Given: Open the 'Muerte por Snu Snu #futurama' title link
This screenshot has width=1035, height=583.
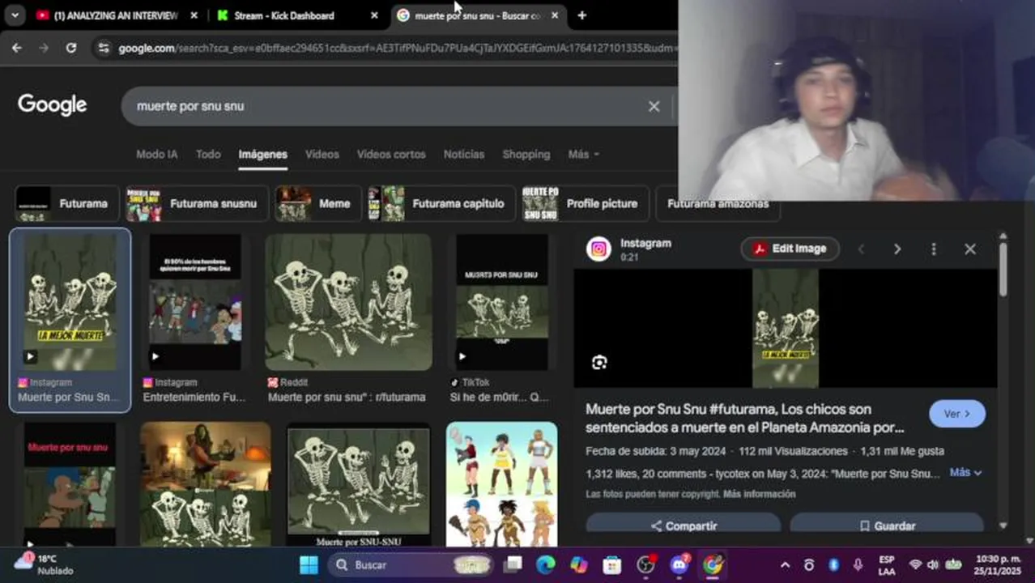Looking at the screenshot, I should (744, 418).
